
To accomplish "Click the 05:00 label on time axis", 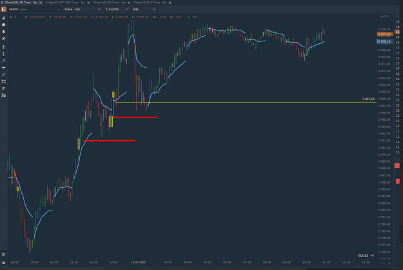I will click(208, 262).
